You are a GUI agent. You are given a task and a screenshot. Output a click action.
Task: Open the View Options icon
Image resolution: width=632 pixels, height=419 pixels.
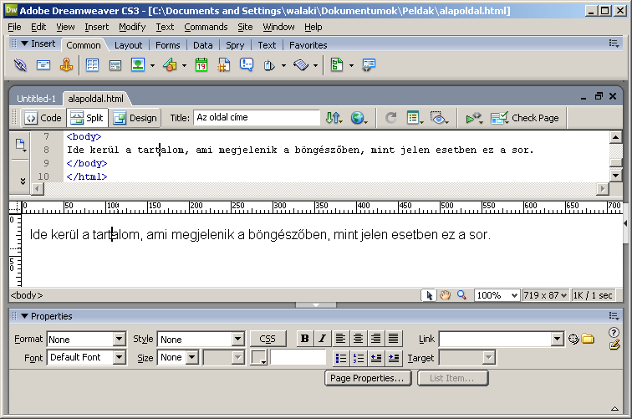click(x=415, y=118)
